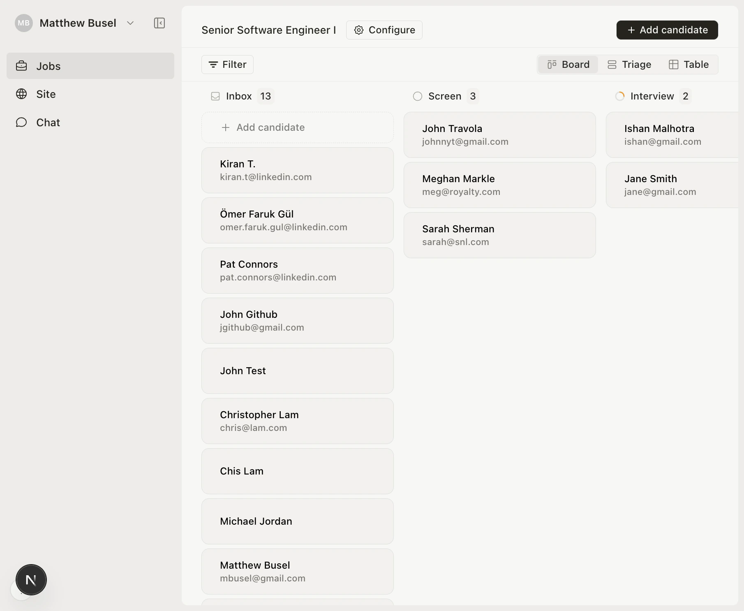Click the Site globe icon
Image resolution: width=744 pixels, height=611 pixels.
[21, 94]
